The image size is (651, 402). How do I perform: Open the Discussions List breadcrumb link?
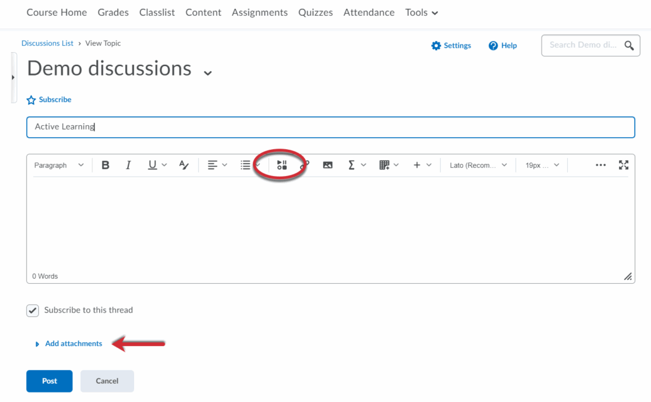[48, 43]
